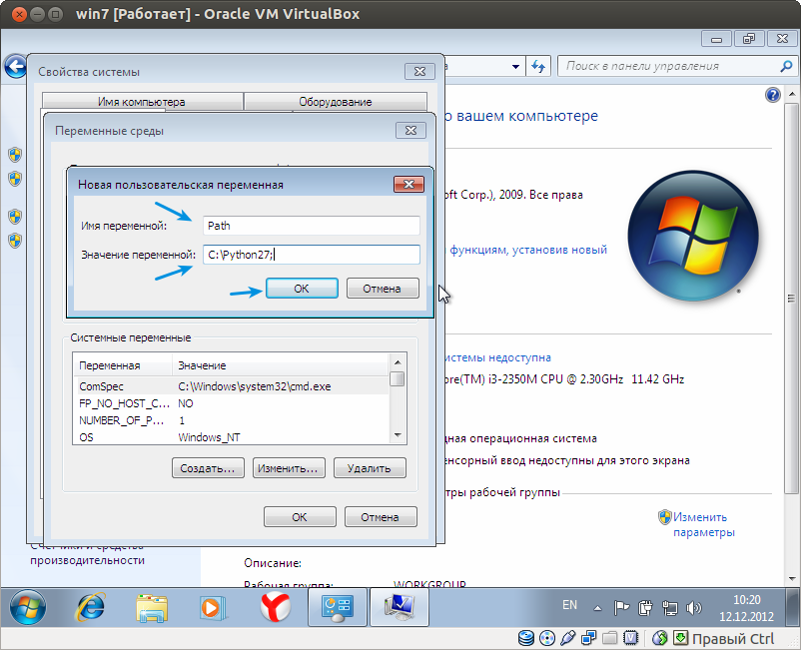Click the search magnifier icon
The image size is (801, 650).
(786, 66)
